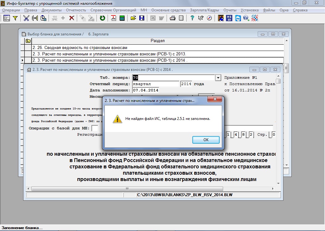Click the journal table icon in toolbar

coord(6,18)
